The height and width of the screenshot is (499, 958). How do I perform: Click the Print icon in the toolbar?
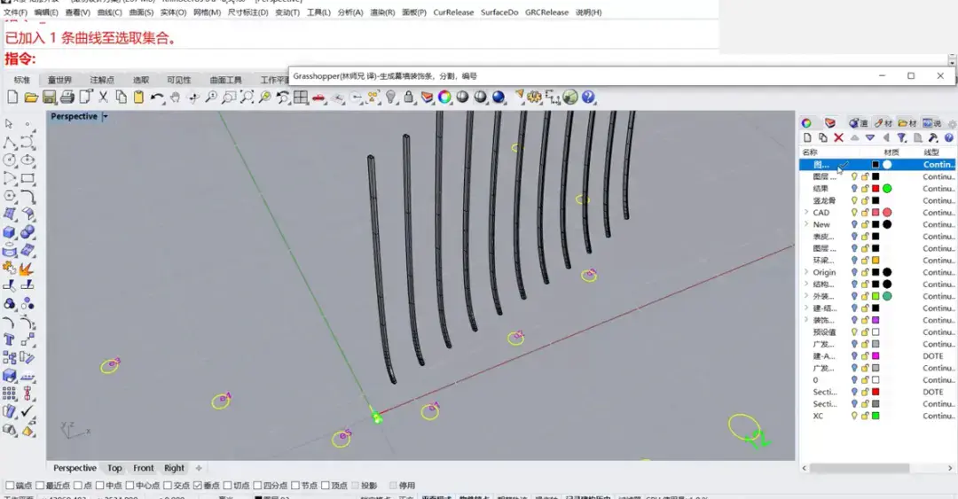point(67,97)
